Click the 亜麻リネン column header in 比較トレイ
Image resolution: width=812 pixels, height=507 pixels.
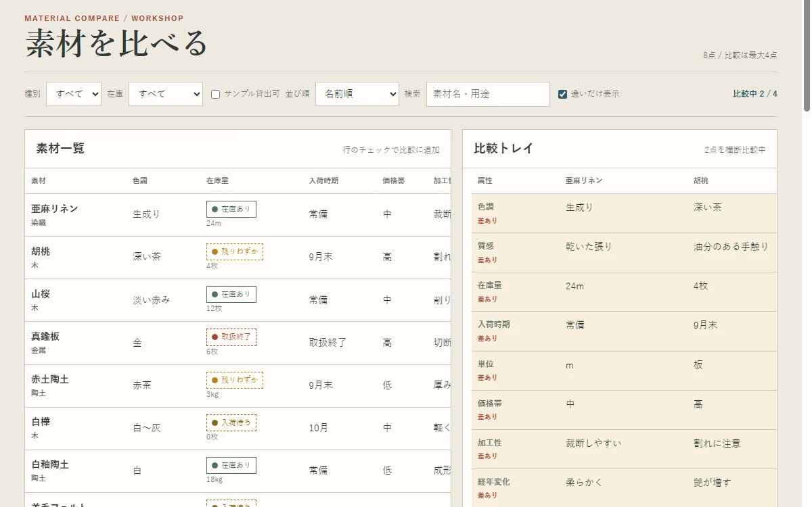584,180
